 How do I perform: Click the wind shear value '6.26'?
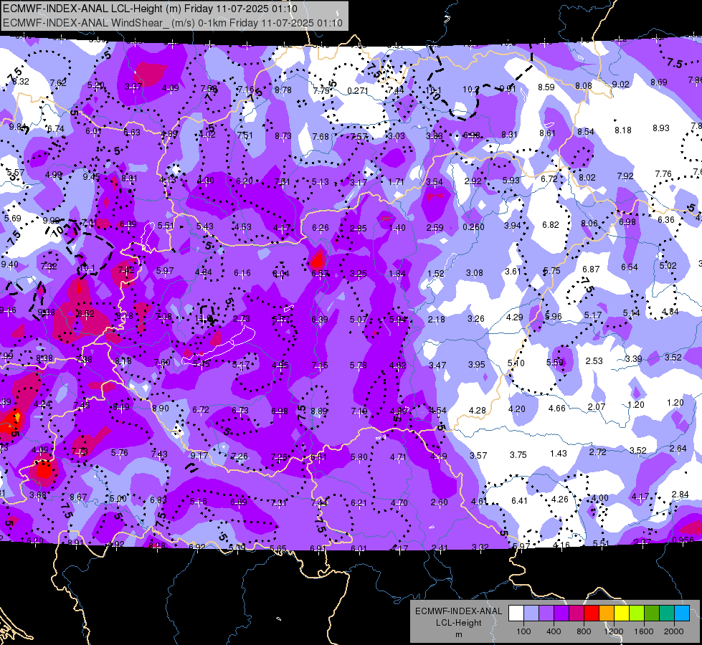pos(320,228)
